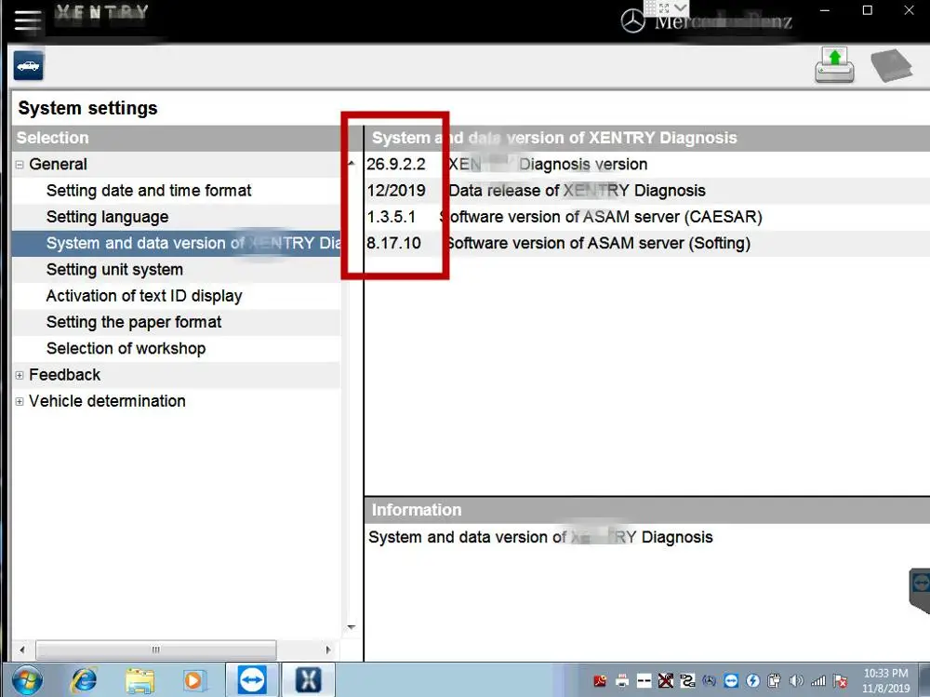Collapse the General tree node
Screen dimensions: 930x697
20,165
